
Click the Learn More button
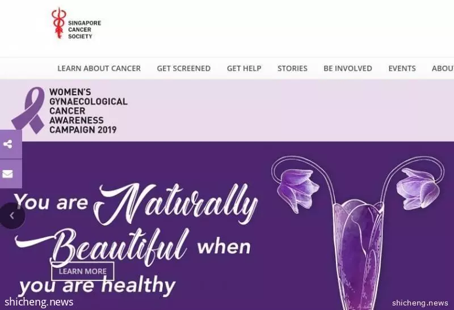tap(83, 271)
